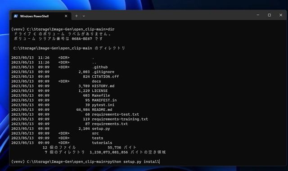Viewport: 288px width, 171px height.
Task: Click the .github directory entry
Action: [x=100, y=67]
